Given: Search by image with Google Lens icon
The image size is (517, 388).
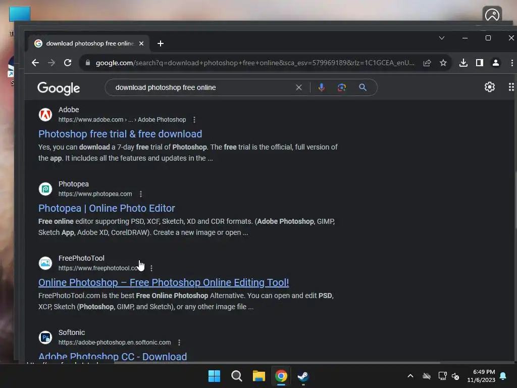Looking at the screenshot, I should (342, 87).
